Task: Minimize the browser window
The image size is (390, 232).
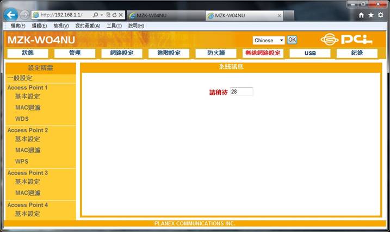Action: point(352,4)
